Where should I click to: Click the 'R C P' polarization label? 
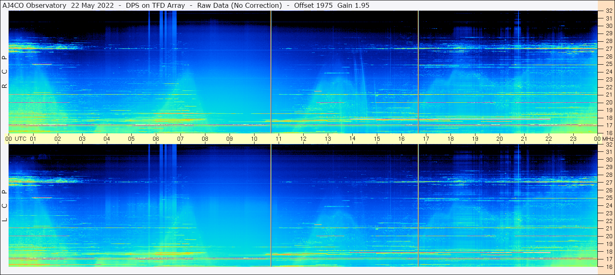5,72
